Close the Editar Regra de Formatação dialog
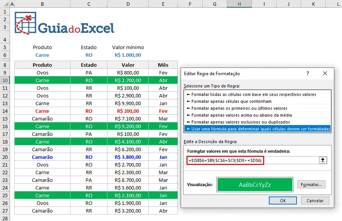342x221 pixels. pyautogui.click(x=325, y=73)
